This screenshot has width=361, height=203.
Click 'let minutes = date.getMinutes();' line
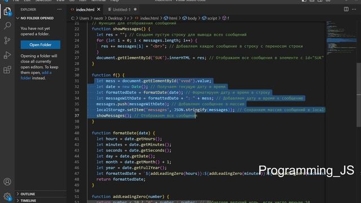point(134,144)
